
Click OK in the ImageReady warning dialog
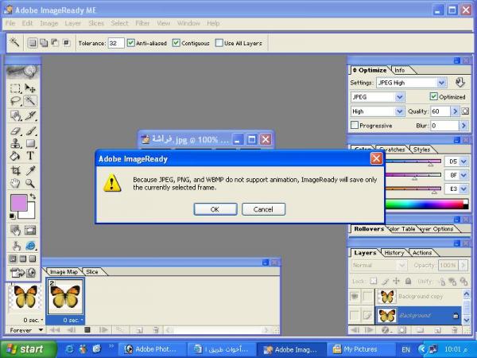(x=215, y=209)
